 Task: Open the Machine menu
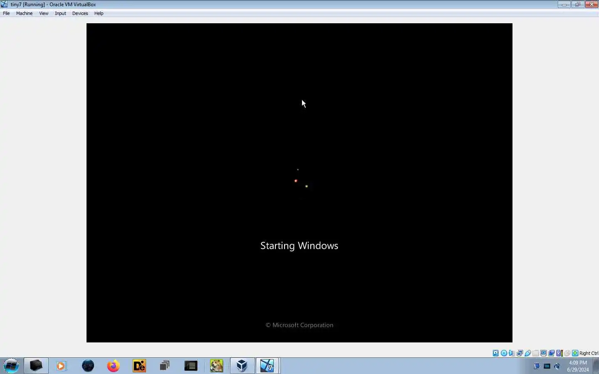[x=24, y=13]
